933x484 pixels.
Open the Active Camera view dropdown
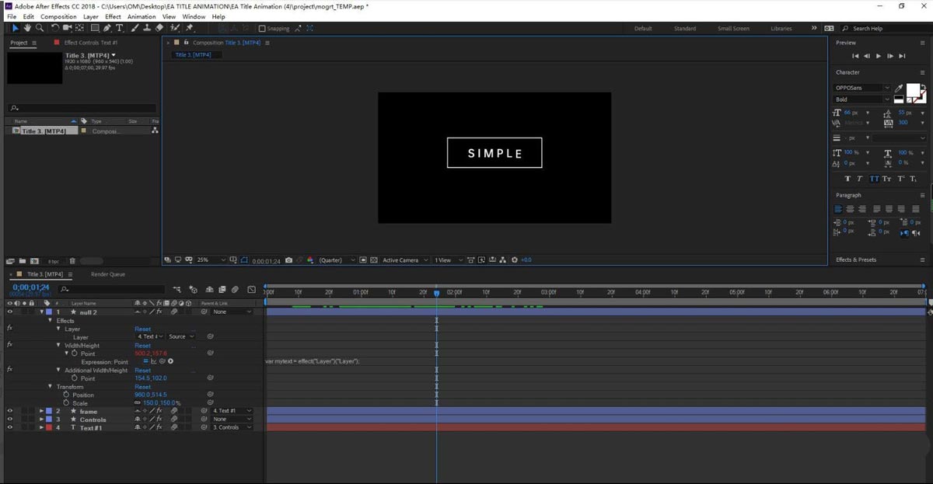tap(404, 260)
